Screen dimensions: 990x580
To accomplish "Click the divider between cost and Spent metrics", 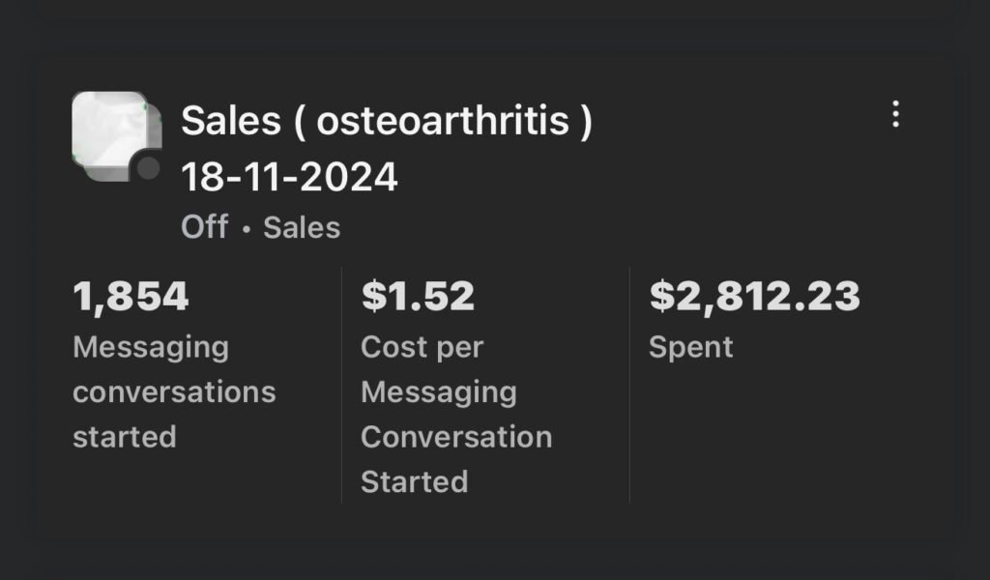I will click(x=629, y=387).
